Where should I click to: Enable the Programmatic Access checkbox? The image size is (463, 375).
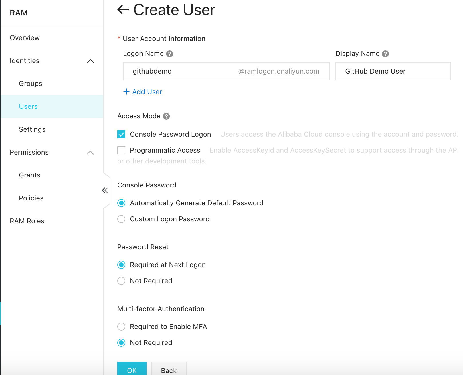(x=121, y=150)
